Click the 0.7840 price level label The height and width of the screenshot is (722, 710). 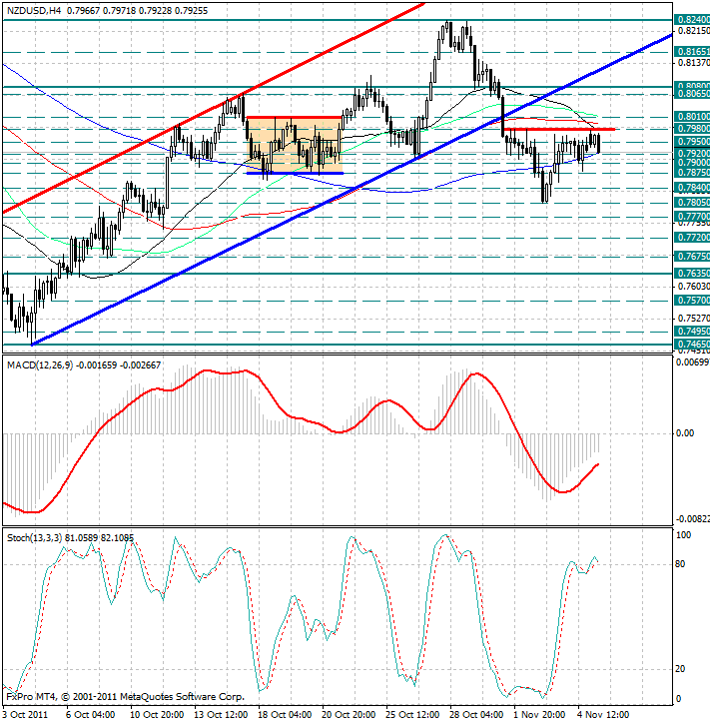(692, 188)
